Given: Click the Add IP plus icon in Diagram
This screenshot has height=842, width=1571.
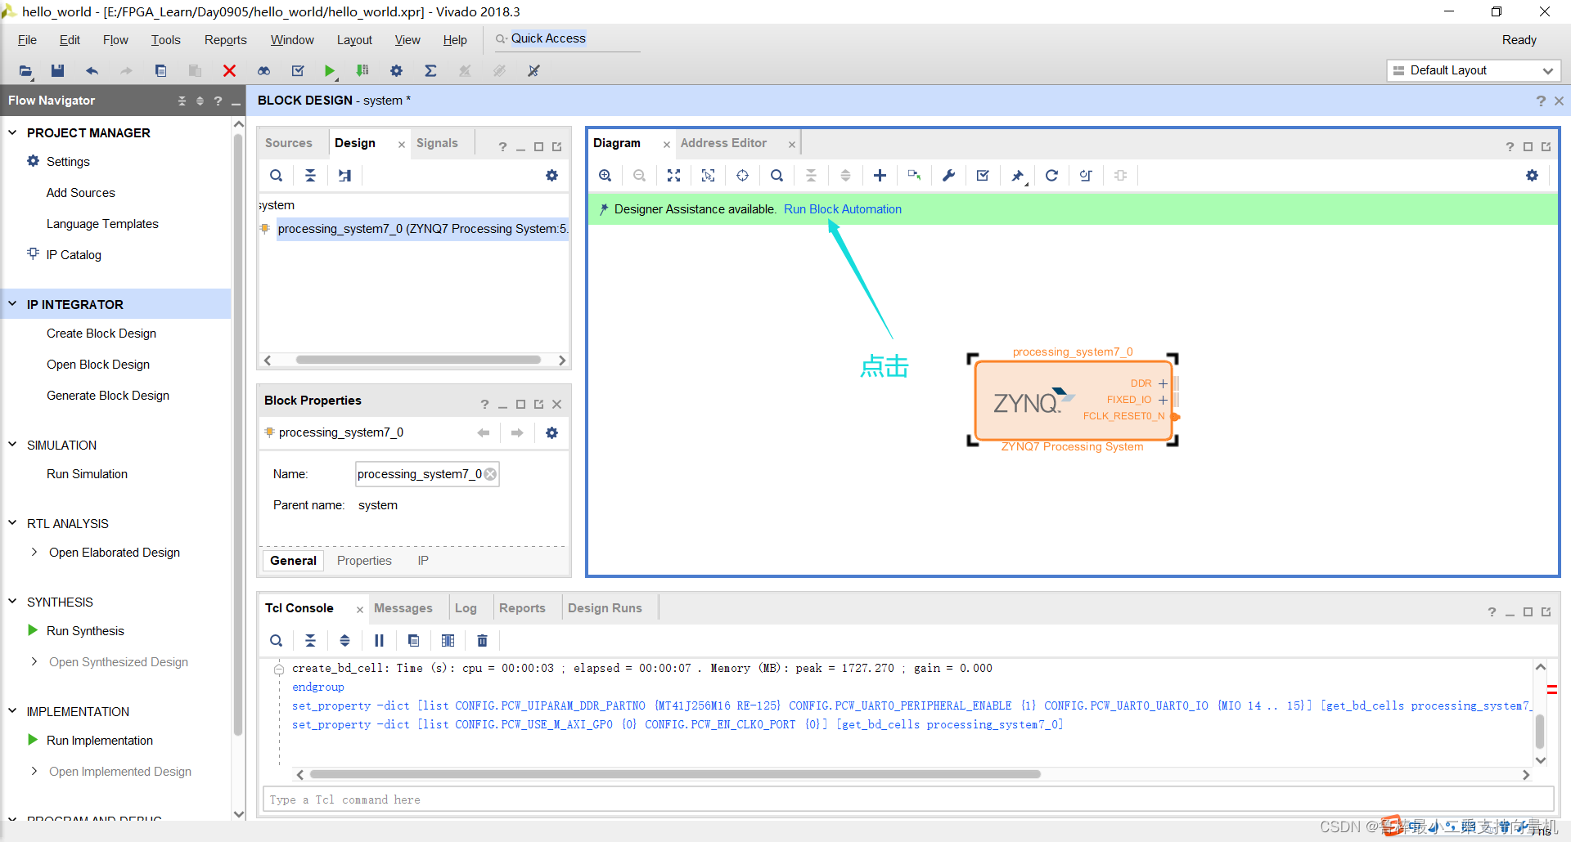Looking at the screenshot, I should tap(880, 176).
